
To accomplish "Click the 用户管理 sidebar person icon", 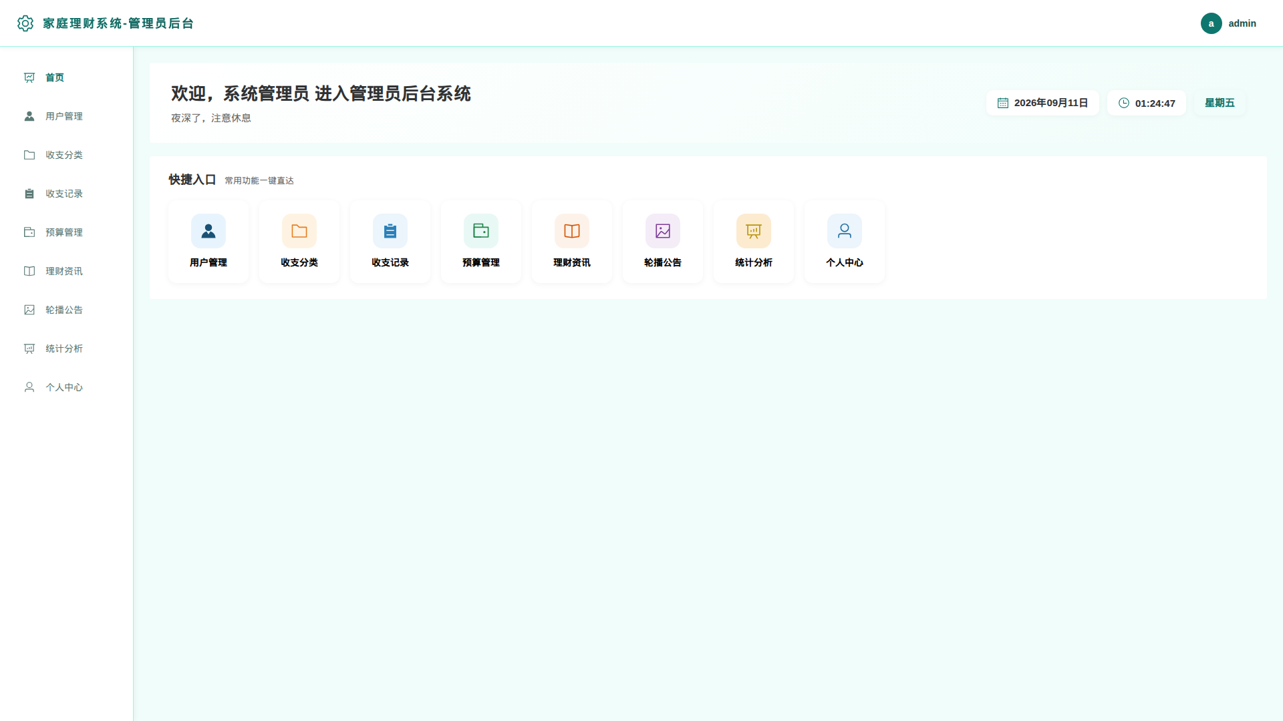I will pyautogui.click(x=29, y=116).
